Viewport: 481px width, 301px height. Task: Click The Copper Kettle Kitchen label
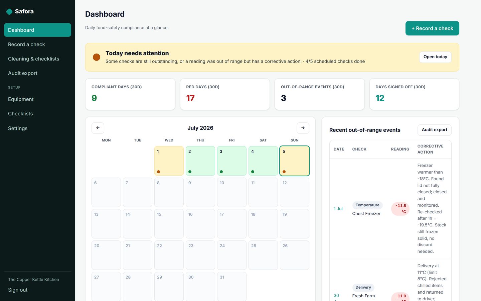(x=33, y=280)
